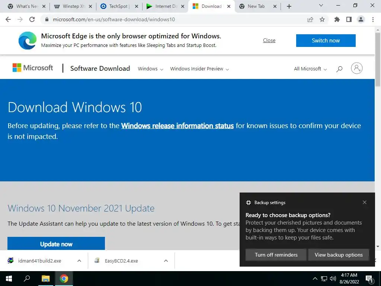The width and height of the screenshot is (381, 286).
Task: Click the padlock site info icon
Action: tap(47, 19)
